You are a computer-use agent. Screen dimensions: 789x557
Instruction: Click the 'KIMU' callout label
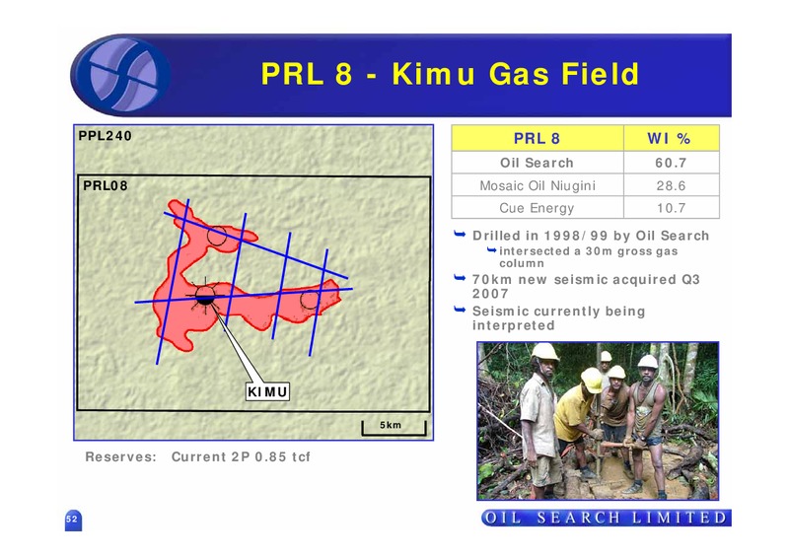267,391
